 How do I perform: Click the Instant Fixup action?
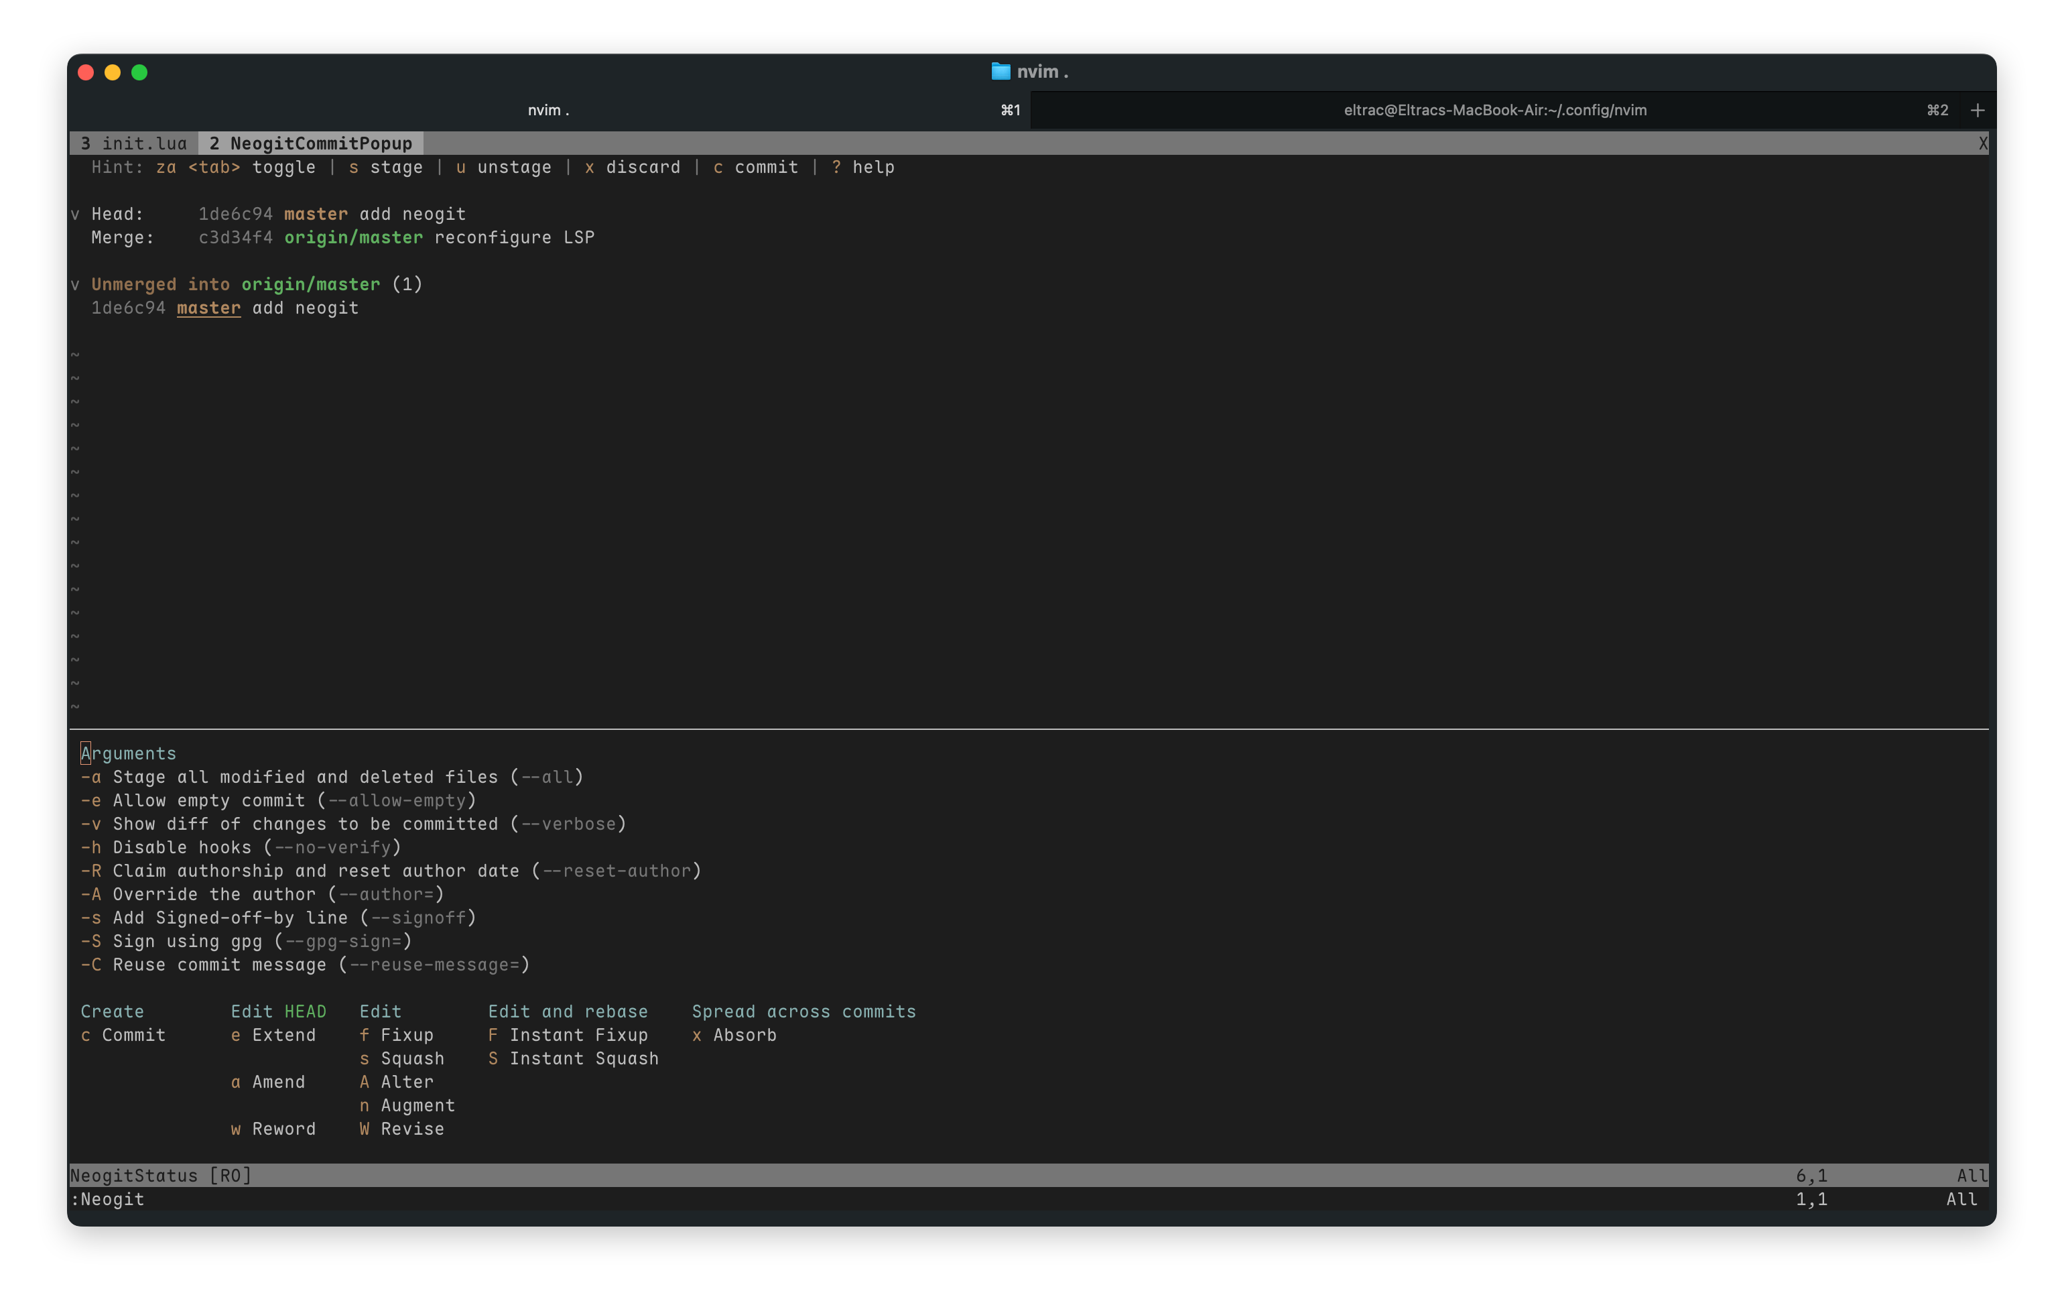(x=568, y=1036)
